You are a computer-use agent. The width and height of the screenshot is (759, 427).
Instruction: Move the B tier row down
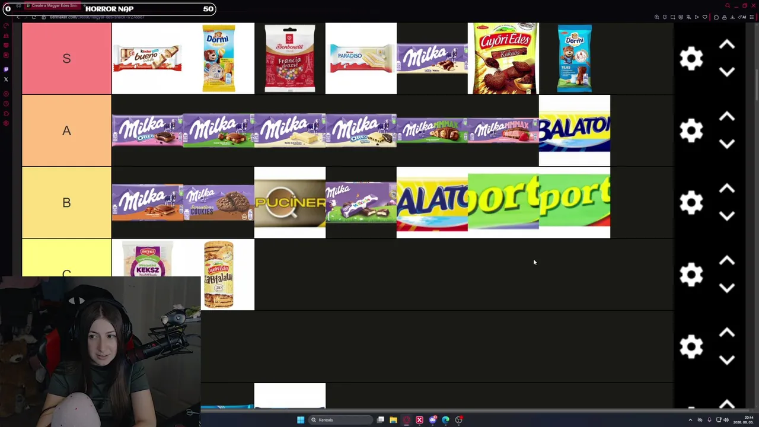click(x=727, y=216)
